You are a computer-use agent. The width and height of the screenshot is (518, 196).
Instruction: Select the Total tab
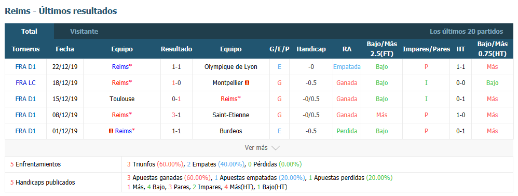pyautogui.click(x=29, y=32)
